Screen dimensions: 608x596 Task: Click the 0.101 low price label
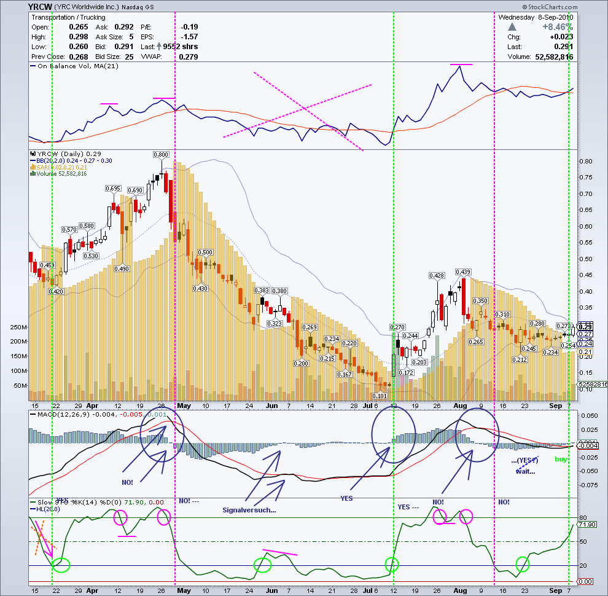(379, 396)
